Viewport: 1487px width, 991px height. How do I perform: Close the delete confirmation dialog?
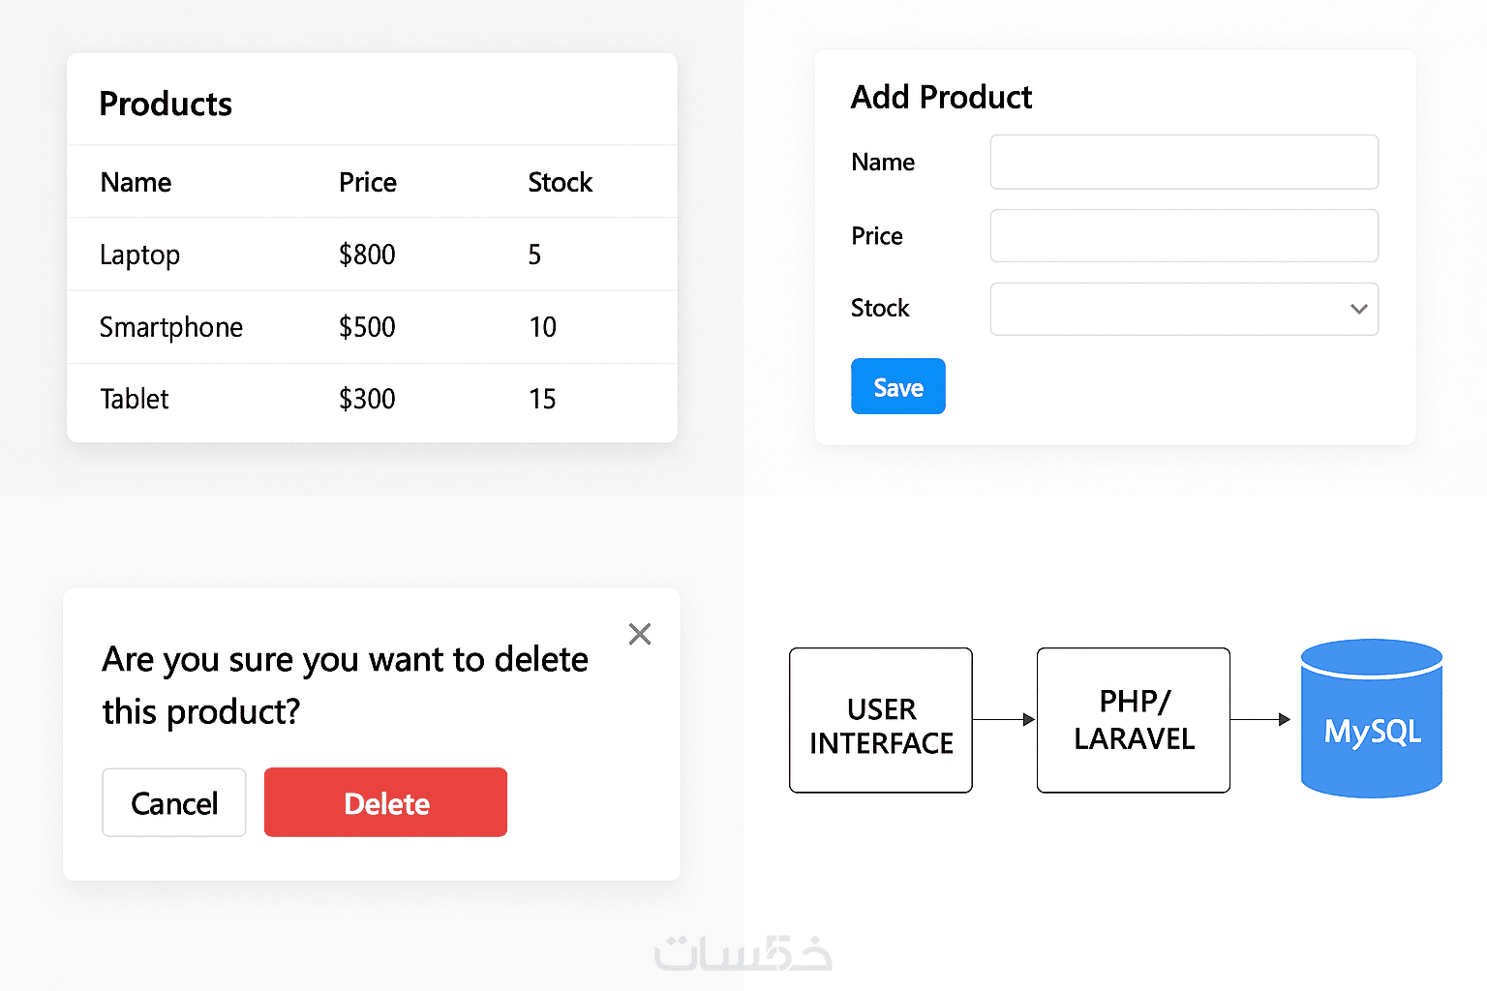point(640,634)
